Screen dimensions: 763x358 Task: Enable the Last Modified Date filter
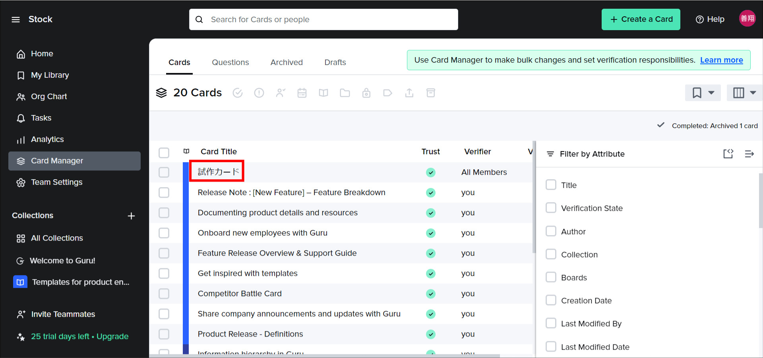(551, 347)
